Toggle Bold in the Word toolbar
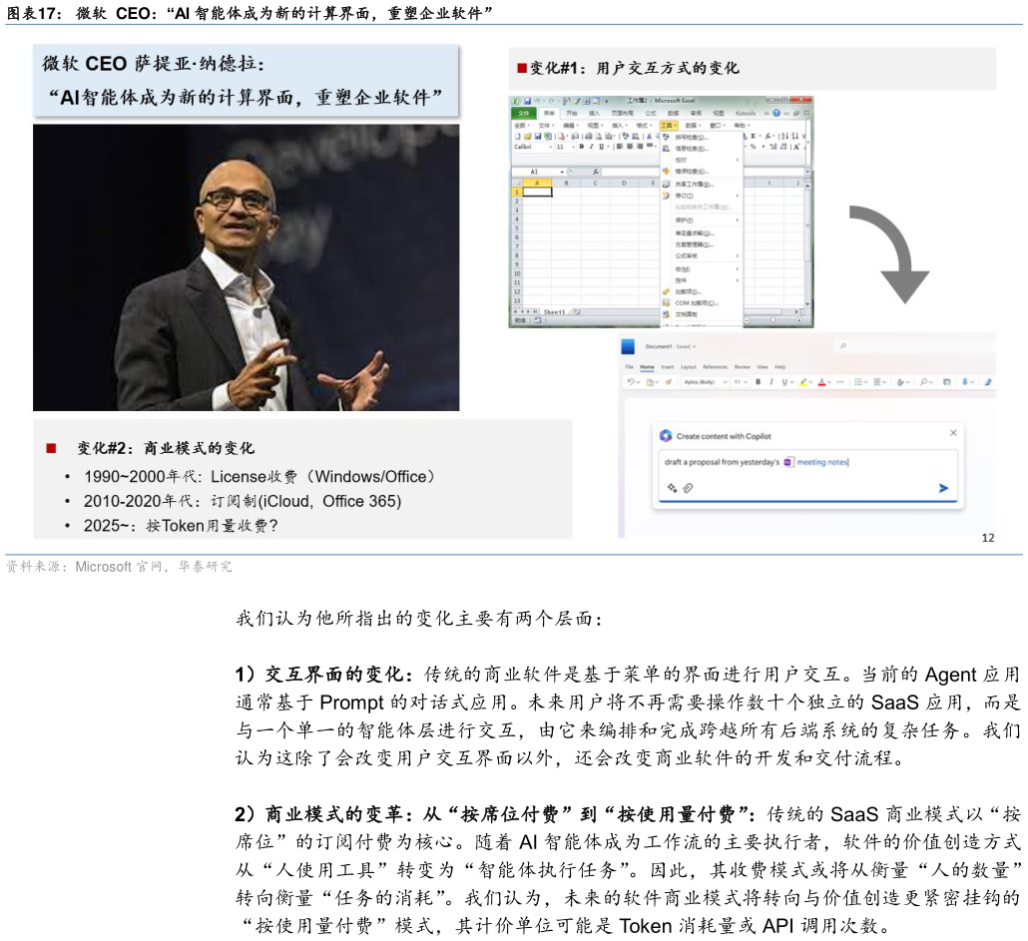This screenshot has height=941, width=1028. pyautogui.click(x=759, y=382)
